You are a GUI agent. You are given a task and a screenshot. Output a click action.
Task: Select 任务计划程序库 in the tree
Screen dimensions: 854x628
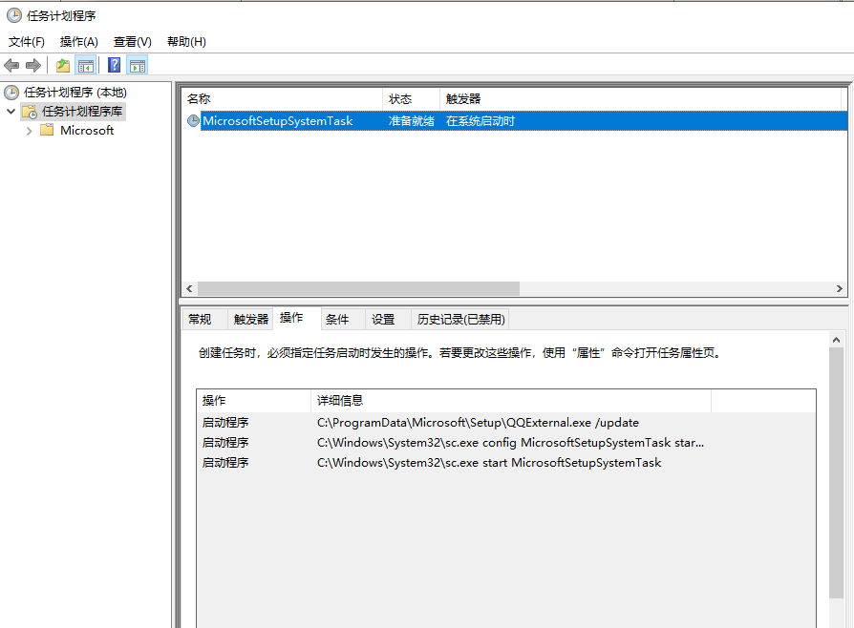point(82,112)
